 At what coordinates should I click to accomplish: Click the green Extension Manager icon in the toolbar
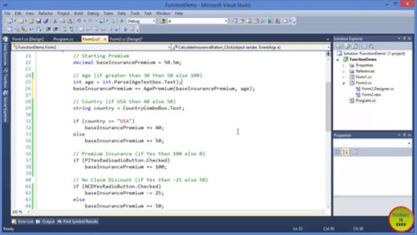[x=270, y=21]
